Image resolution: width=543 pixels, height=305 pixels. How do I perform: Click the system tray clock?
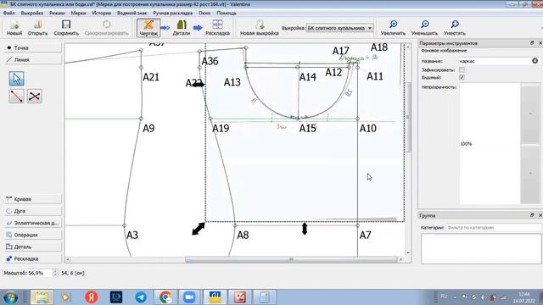pos(524,297)
